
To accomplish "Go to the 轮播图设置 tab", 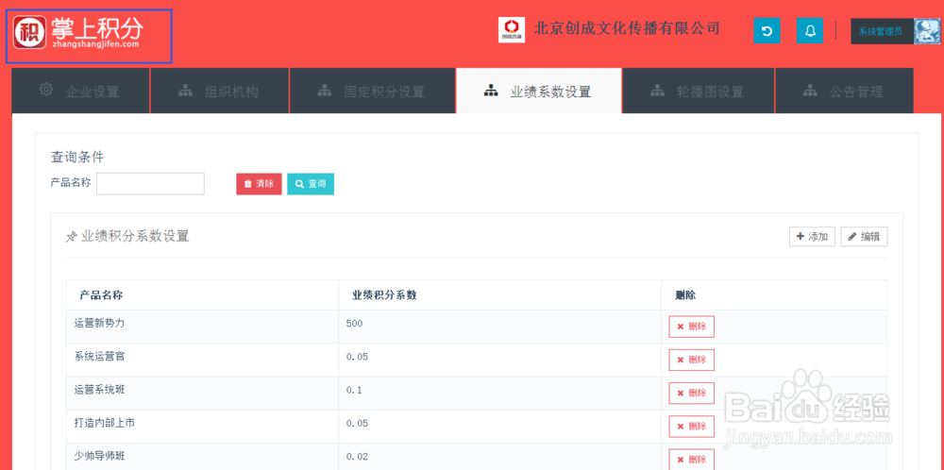I will pos(699,91).
